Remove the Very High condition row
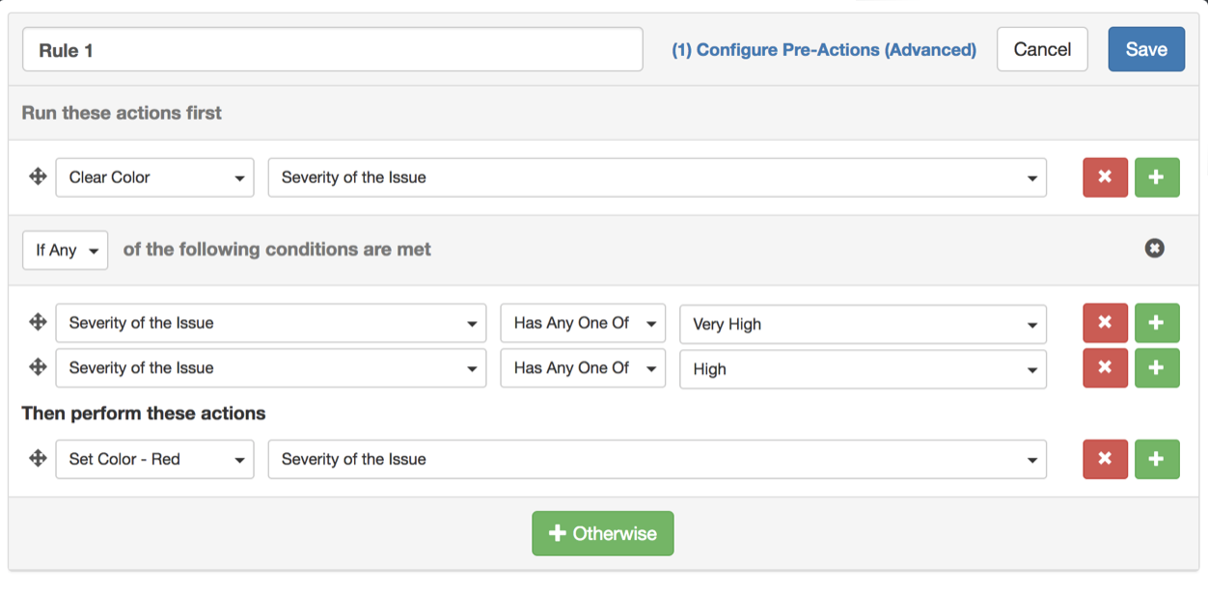 tap(1105, 323)
